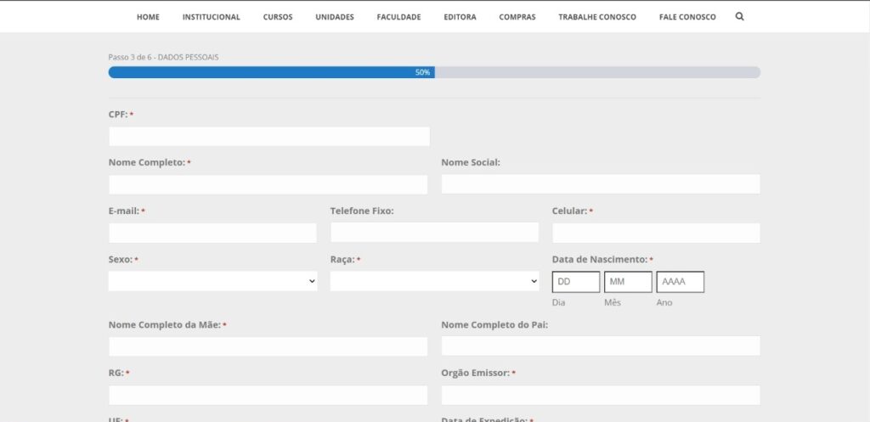Viewport: 870px width, 422px height.
Task: Go to the INSTITUCIONAL menu
Action: click(x=211, y=17)
